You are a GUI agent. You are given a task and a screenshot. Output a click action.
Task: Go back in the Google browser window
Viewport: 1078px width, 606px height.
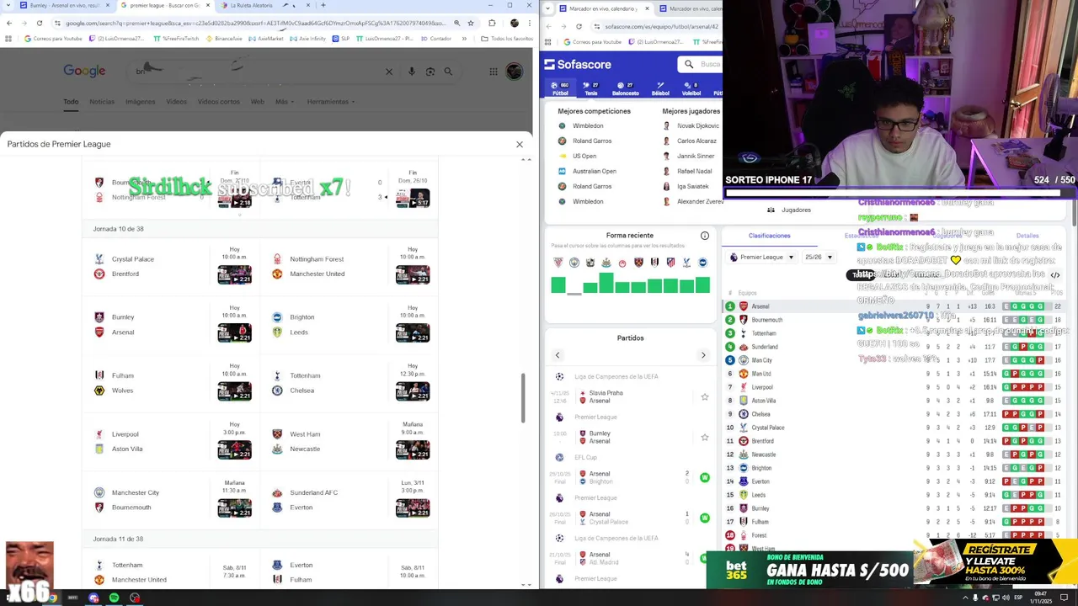coord(9,23)
